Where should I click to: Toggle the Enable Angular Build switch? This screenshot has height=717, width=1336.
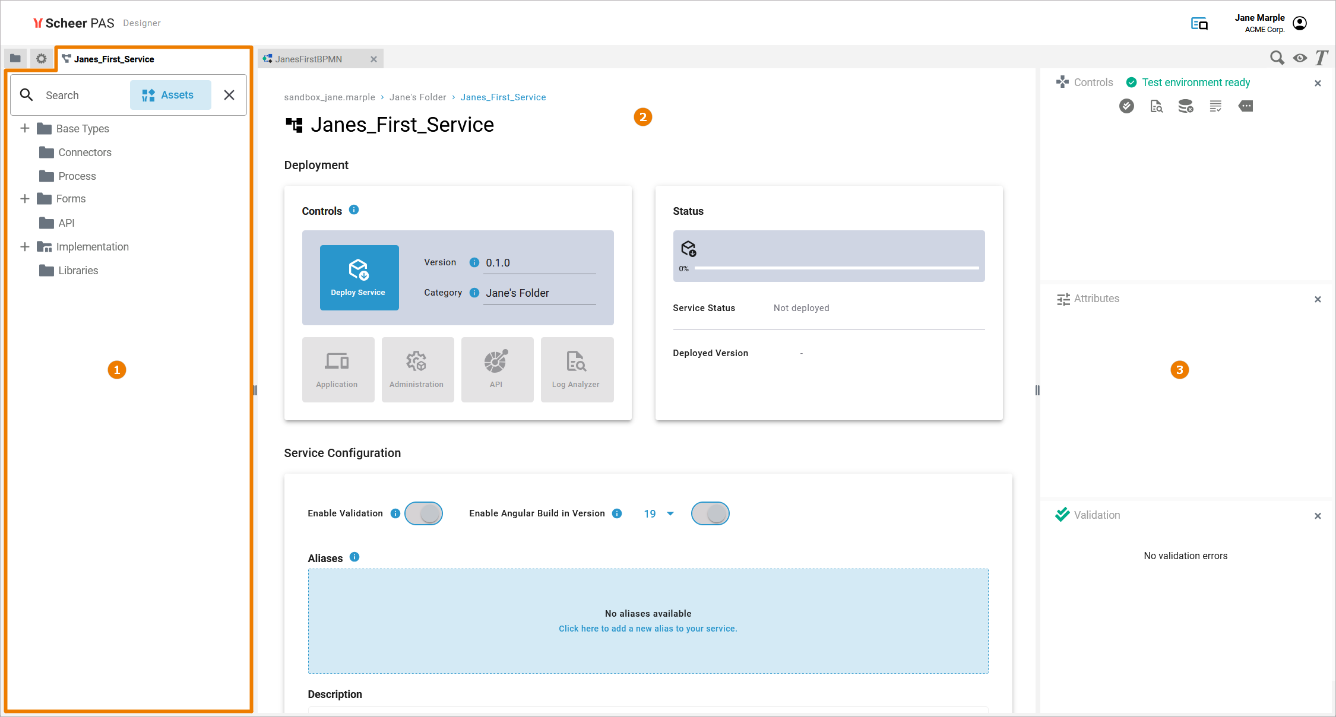click(710, 513)
